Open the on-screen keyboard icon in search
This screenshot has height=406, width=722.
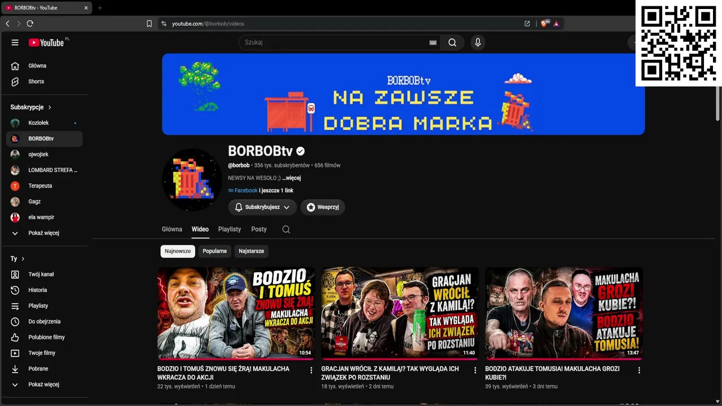click(433, 42)
